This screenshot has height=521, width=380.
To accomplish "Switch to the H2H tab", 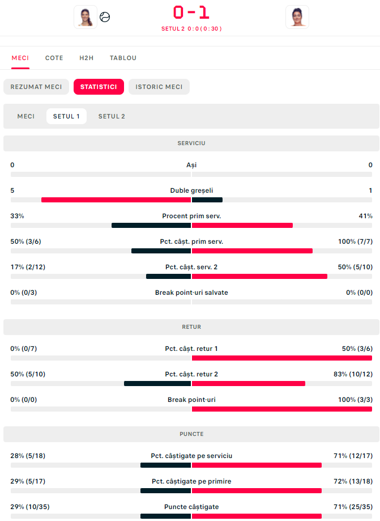I will [87, 58].
